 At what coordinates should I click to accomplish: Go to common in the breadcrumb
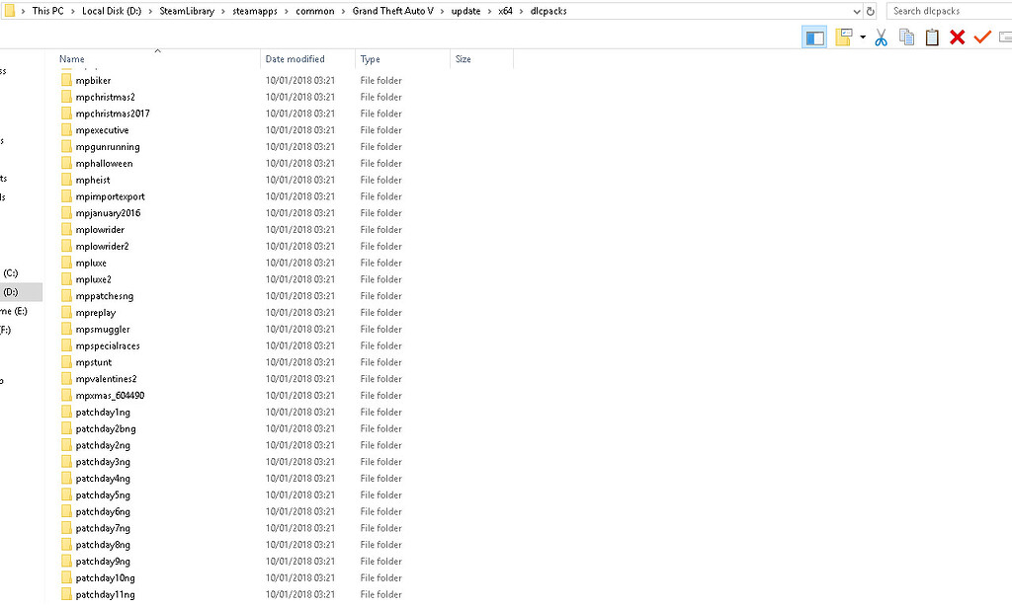[315, 11]
